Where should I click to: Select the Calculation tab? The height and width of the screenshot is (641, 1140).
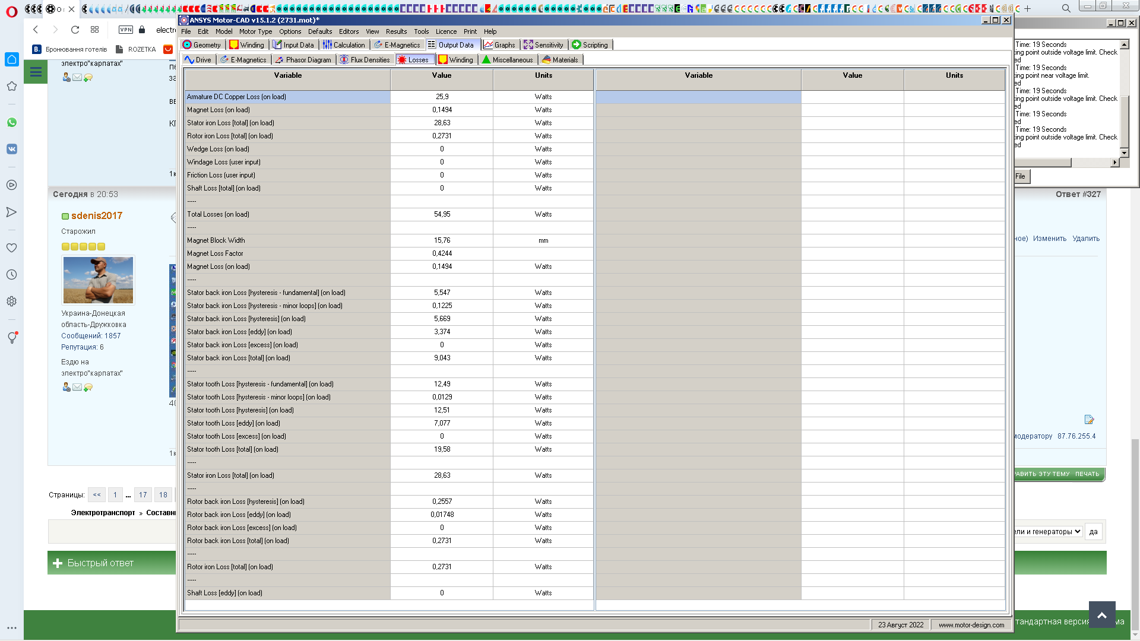(x=344, y=45)
